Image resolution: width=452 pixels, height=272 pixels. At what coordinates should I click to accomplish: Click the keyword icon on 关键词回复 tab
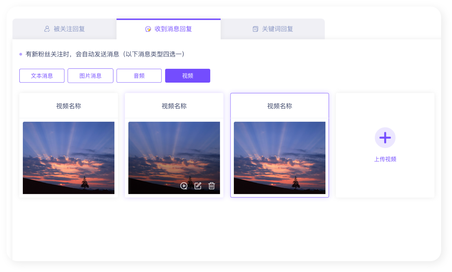pyautogui.click(x=255, y=29)
